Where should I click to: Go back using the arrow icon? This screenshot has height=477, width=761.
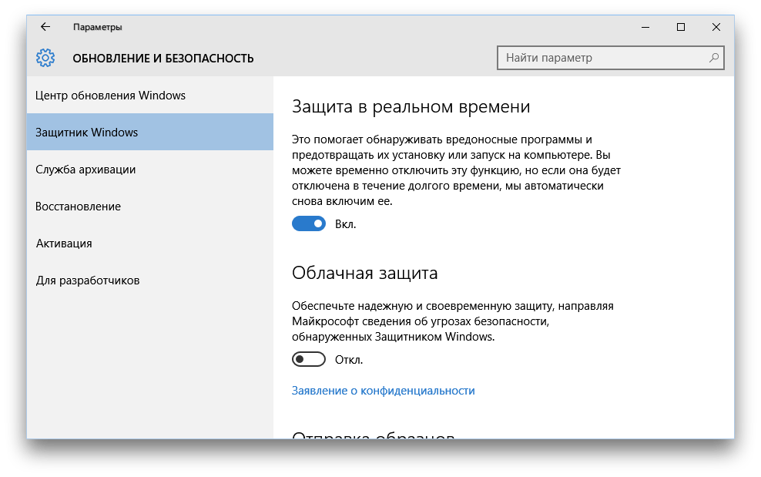45,27
